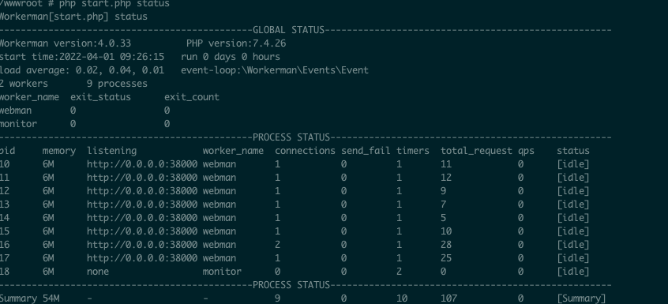
Task: Click the start time 2022-04-01 09:26:15 text
Action: tap(82, 57)
